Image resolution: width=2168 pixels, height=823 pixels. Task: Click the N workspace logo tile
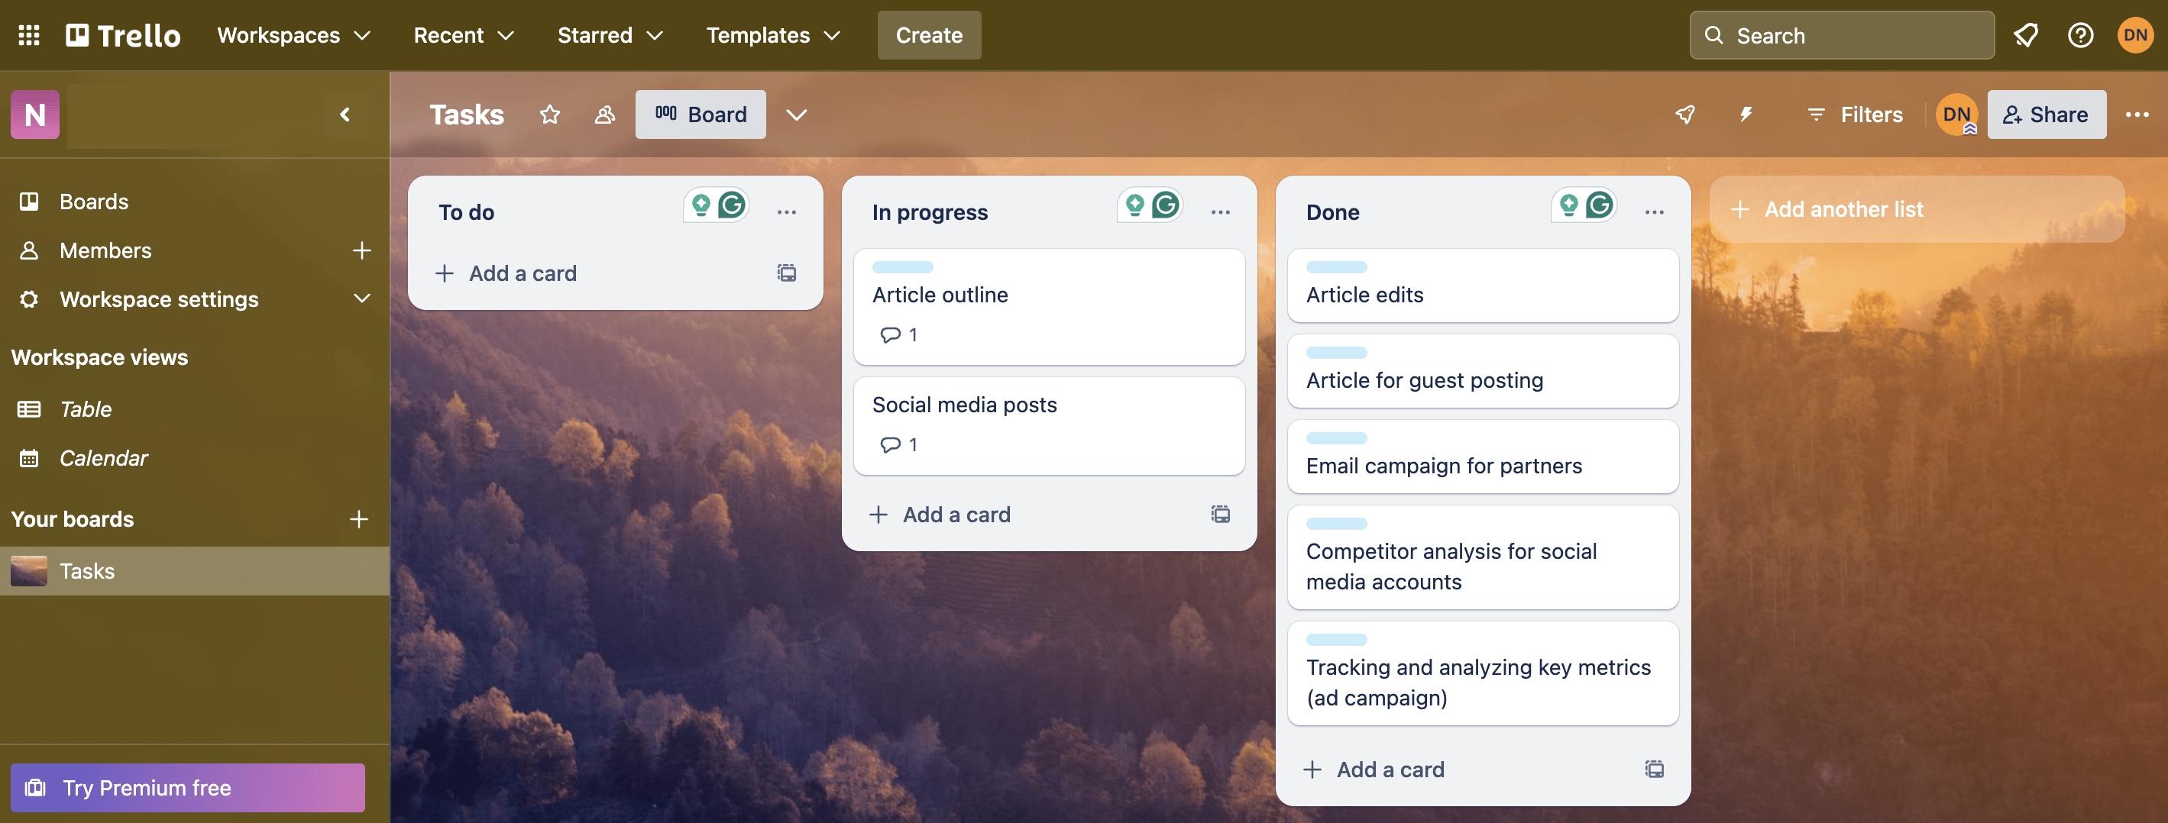click(x=35, y=115)
